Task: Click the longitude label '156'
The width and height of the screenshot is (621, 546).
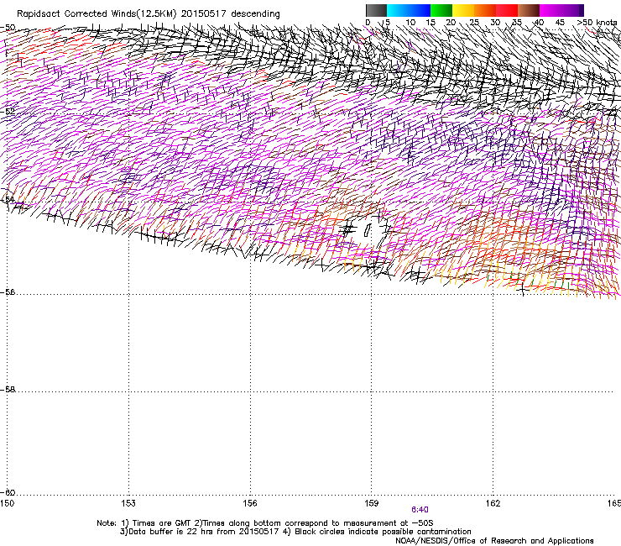Action: click(250, 503)
